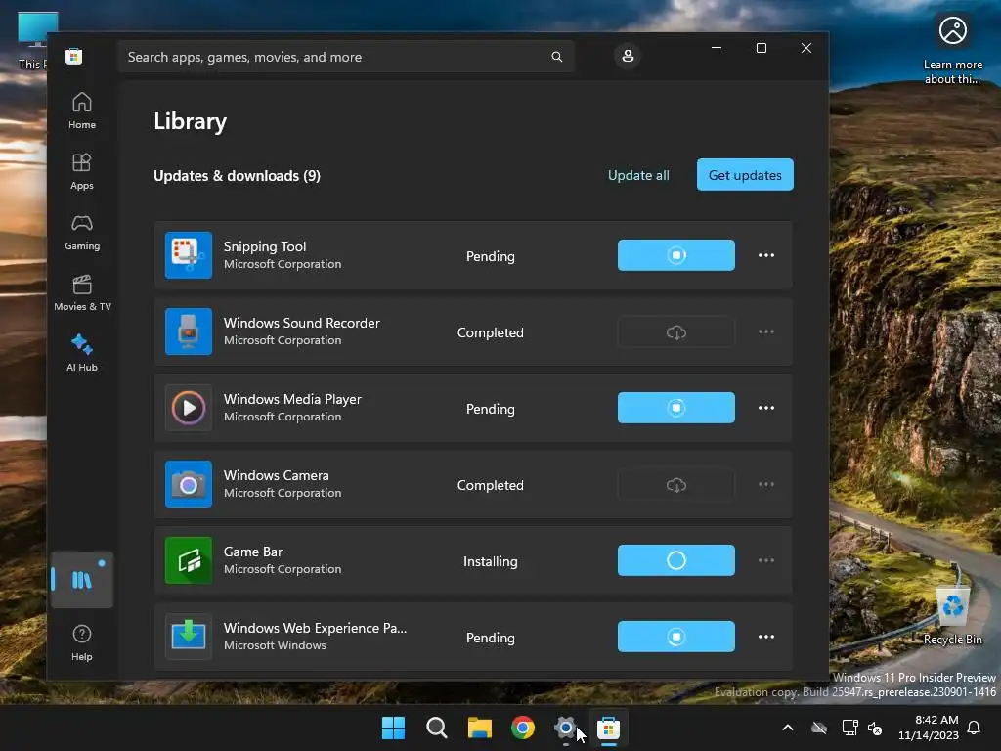
Task: Launch Google Chrome from taskbar
Action: pyautogui.click(x=523, y=728)
